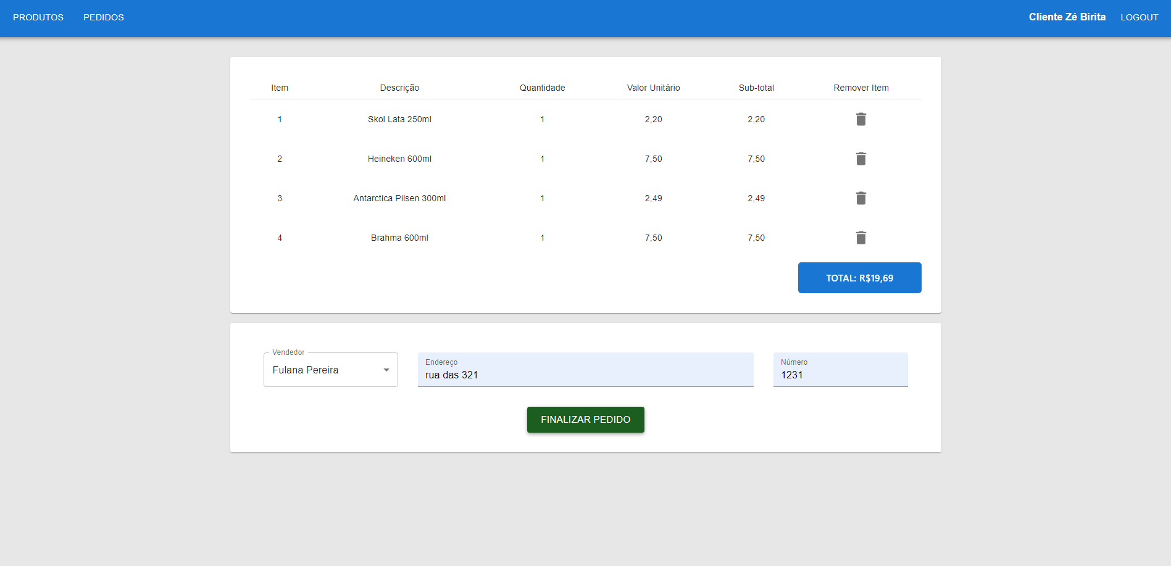
Task: Open the Vendedor dropdown
Action: pyautogui.click(x=331, y=370)
